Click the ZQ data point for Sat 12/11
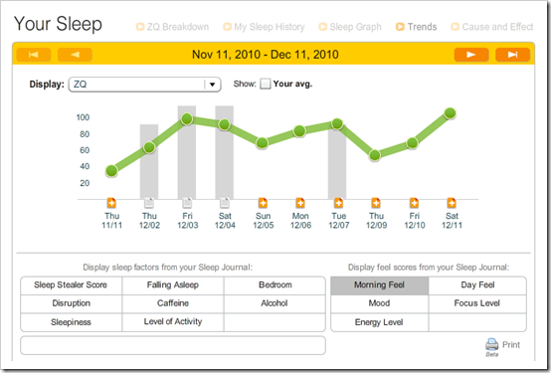 coord(451,113)
